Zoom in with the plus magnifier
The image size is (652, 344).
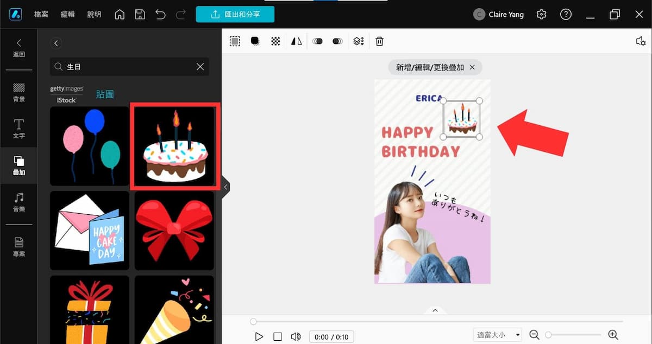pos(613,335)
